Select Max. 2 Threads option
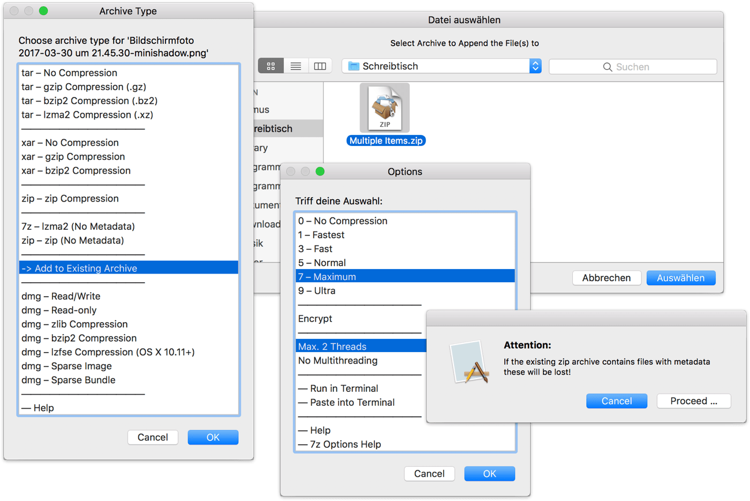 pyautogui.click(x=361, y=346)
